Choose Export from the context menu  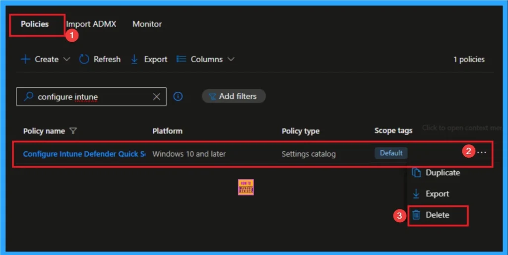[x=431, y=194]
